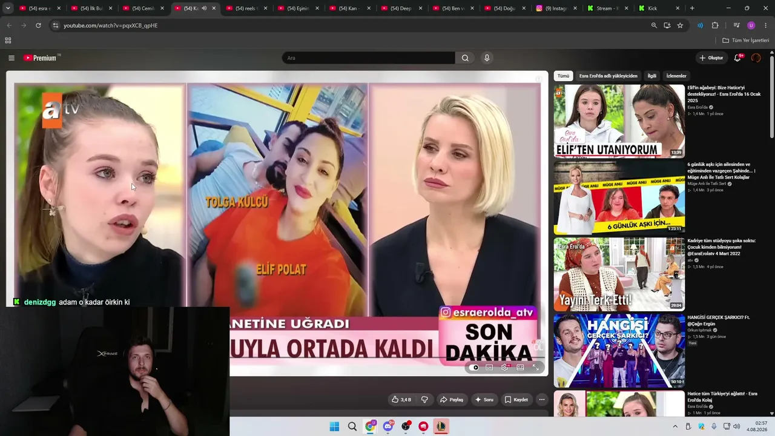
Task: Select the Tümü filter chip
Action: click(x=563, y=76)
